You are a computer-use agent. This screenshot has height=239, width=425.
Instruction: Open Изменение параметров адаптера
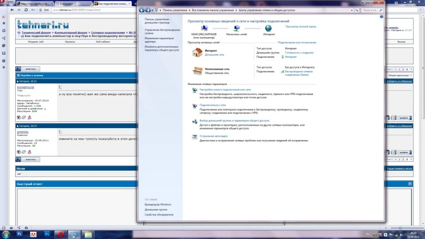[x=159, y=40]
